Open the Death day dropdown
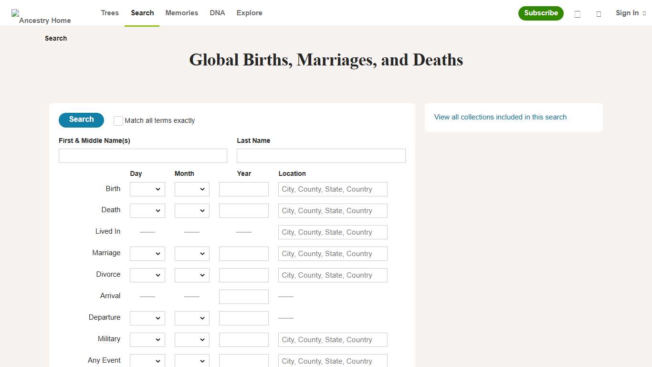Screen dimensions: 652x367 [x=147, y=210]
